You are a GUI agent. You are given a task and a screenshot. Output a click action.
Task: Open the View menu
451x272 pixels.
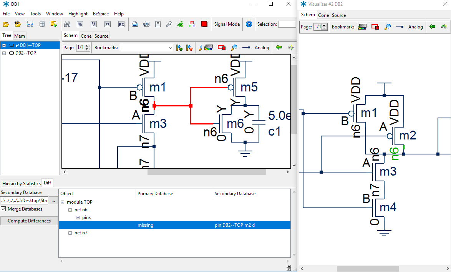click(x=20, y=14)
